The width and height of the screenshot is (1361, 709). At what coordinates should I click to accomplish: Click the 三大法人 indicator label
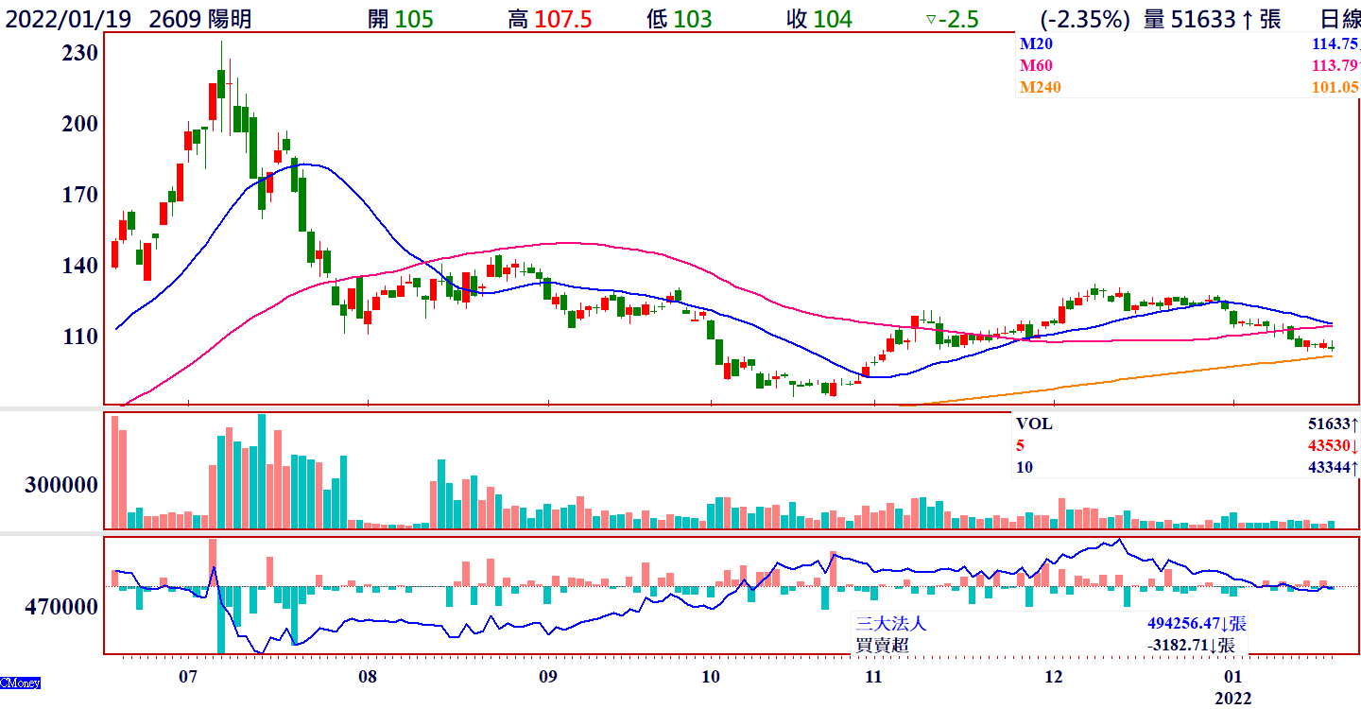(891, 624)
